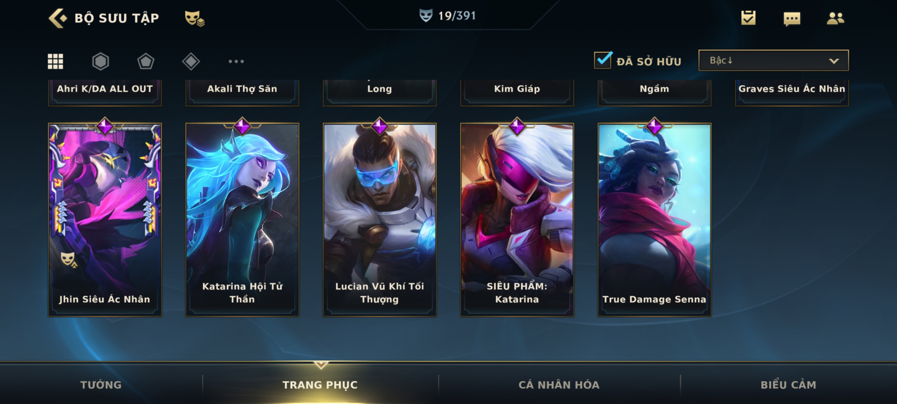
Task: Switch to the CÁ NHÂN HÓA tab
Action: coord(559,385)
